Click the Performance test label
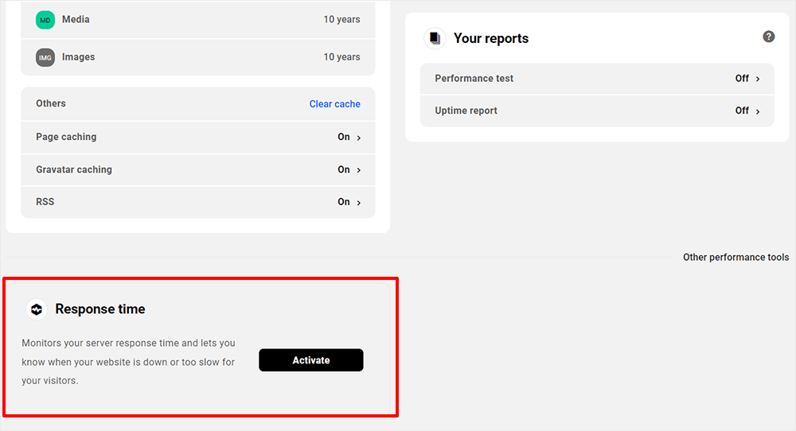The height and width of the screenshot is (431, 796). (x=474, y=78)
